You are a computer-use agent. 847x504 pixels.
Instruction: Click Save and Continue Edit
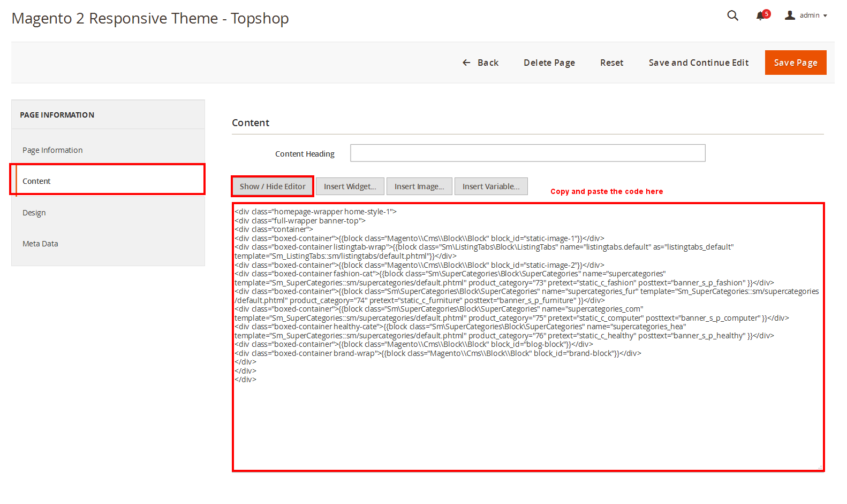699,63
